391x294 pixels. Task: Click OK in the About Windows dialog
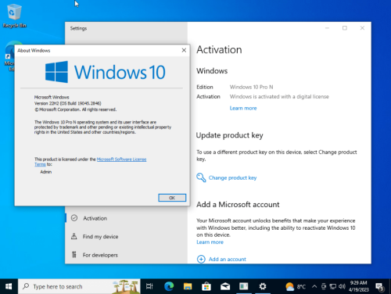172,198
